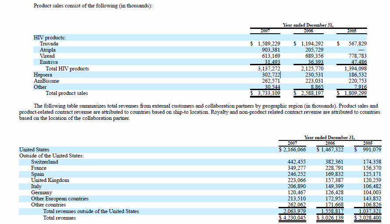
Task: Click the Truvada 2007 sales value
Action: [269, 44]
